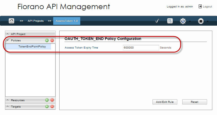Go to the home page icon
217x115 pixels.
tap(11, 21)
